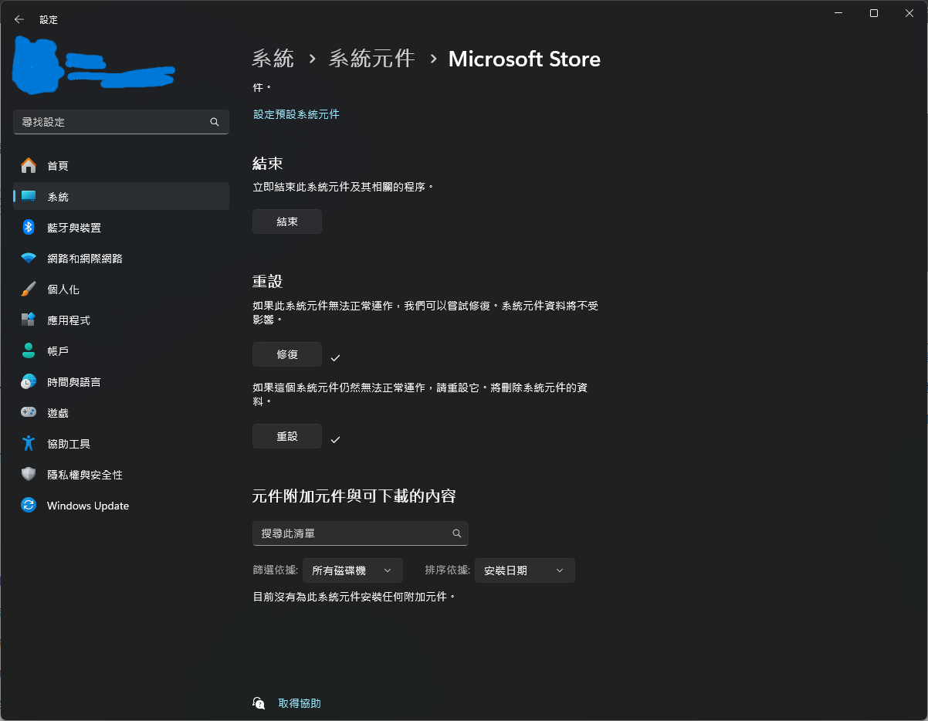The height and width of the screenshot is (721, 928).
Task: Click the 尋找設定 search field
Action: click(x=121, y=122)
